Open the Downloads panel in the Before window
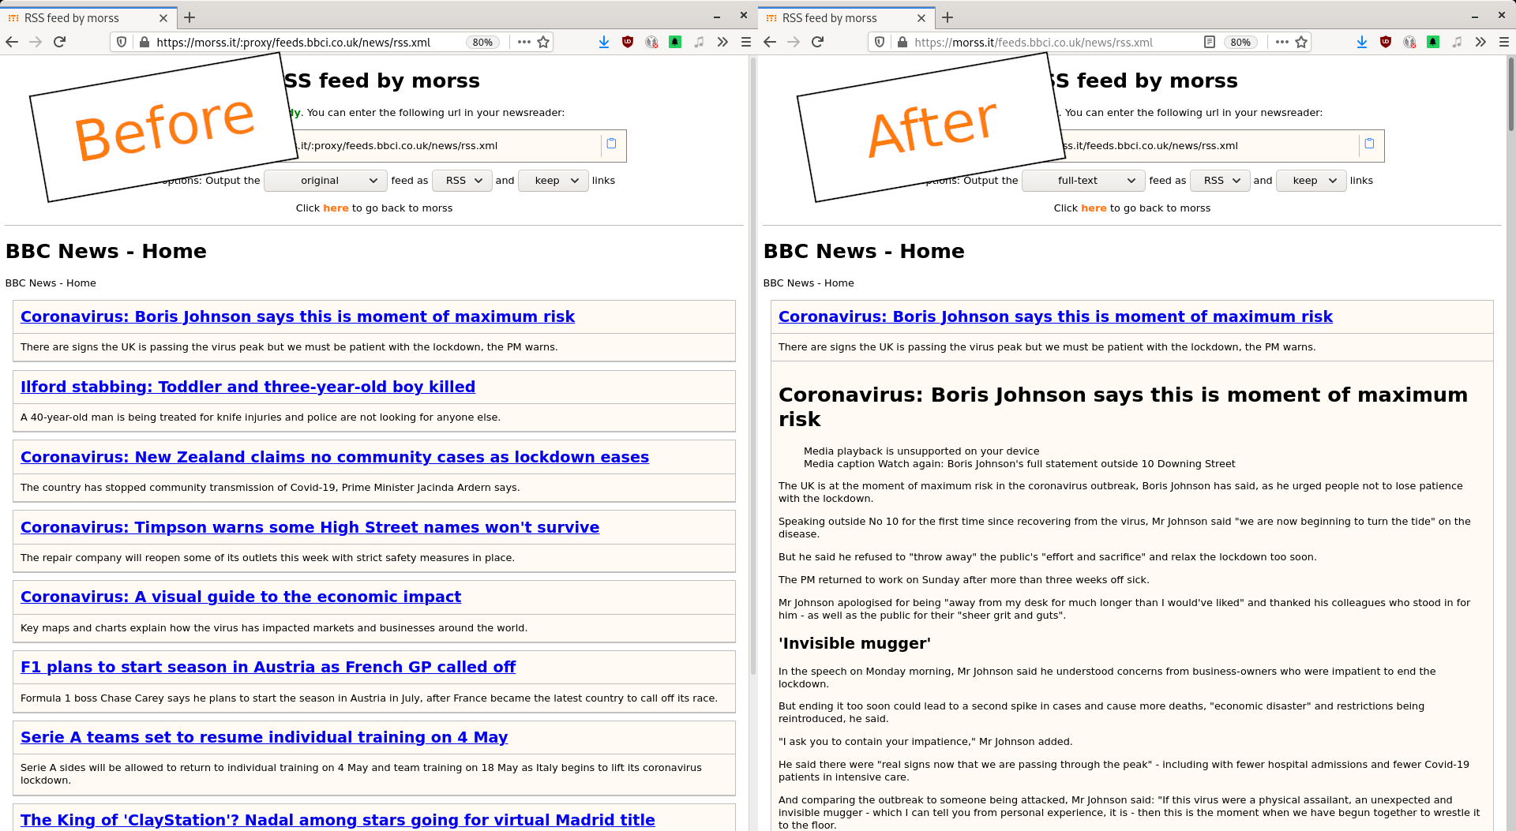 tap(604, 42)
